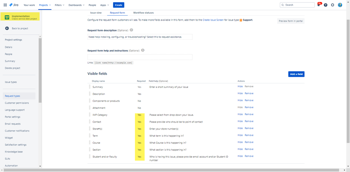Hide the Course field
The height and width of the screenshot is (172, 350).
(240, 142)
